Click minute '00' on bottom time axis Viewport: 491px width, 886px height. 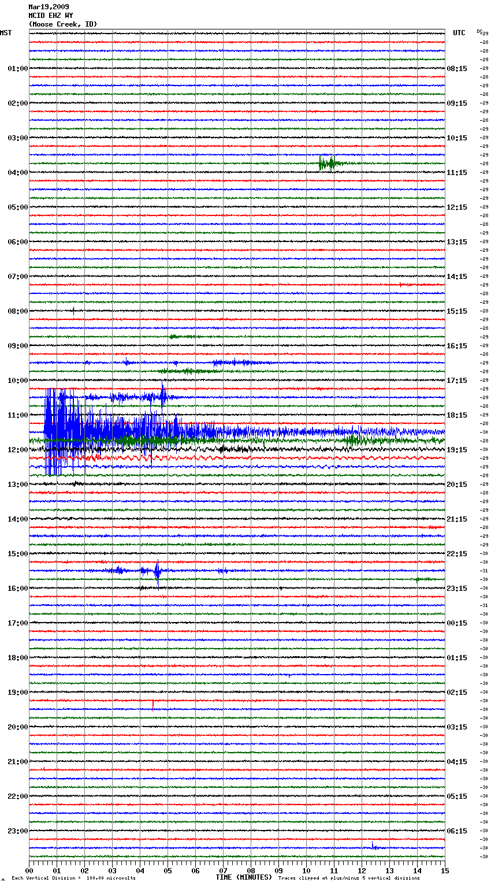pos(29,870)
